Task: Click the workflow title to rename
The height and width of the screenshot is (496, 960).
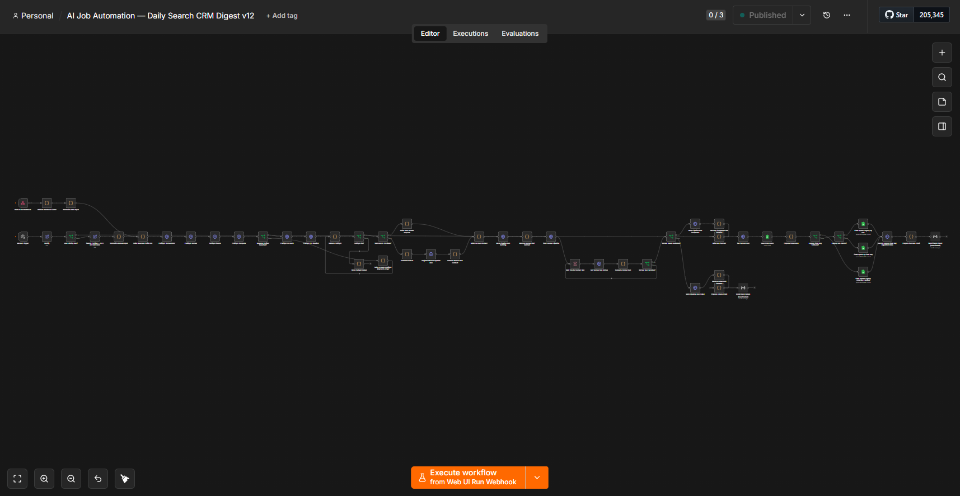Action: pyautogui.click(x=161, y=16)
